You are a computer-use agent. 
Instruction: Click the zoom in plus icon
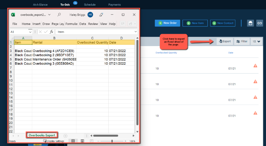tap(125, 141)
